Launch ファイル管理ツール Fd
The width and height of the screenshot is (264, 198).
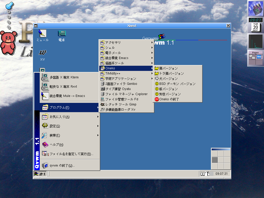point(127,99)
